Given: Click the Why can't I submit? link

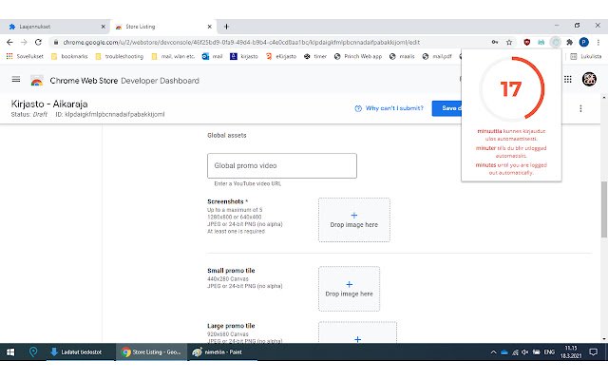Looking at the screenshot, I should pos(389,108).
